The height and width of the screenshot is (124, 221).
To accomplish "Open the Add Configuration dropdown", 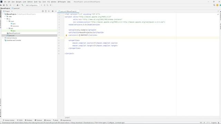I will (x=32, y=5).
